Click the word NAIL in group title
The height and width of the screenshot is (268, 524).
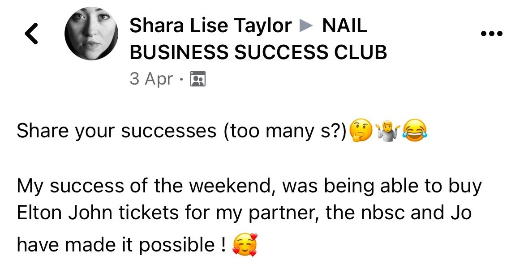[x=344, y=26]
